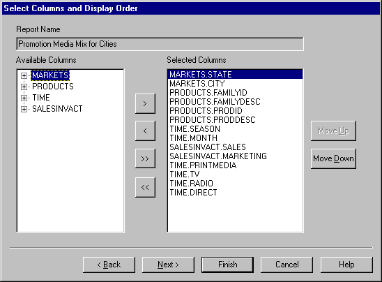382x282 pixels.
Task: Click Finish to complete the wizard
Action: pyautogui.click(x=227, y=265)
